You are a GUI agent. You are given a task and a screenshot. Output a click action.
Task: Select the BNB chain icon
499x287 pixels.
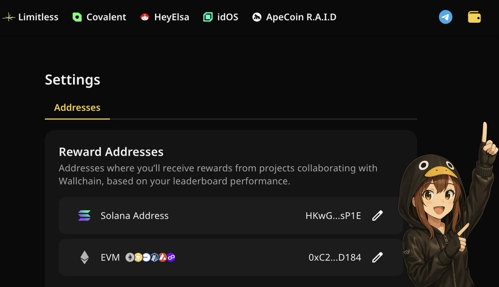138,258
